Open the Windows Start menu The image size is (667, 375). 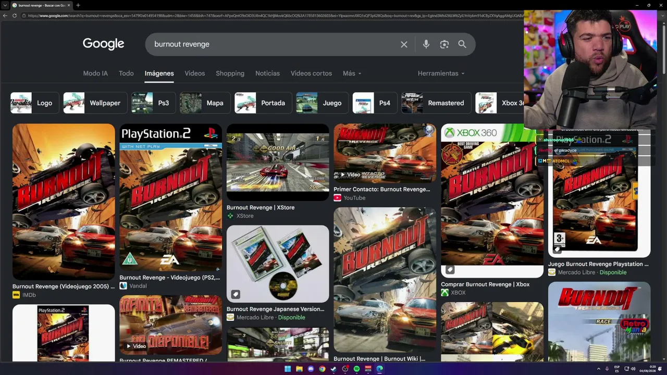click(288, 369)
